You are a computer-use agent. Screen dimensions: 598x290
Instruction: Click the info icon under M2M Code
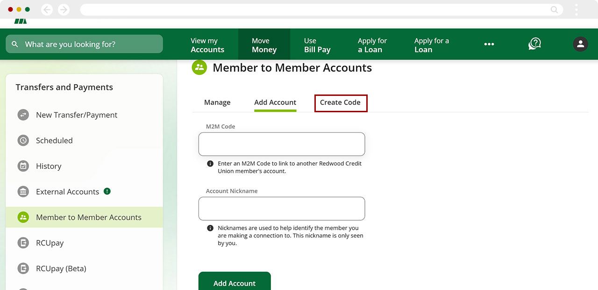[210, 164]
